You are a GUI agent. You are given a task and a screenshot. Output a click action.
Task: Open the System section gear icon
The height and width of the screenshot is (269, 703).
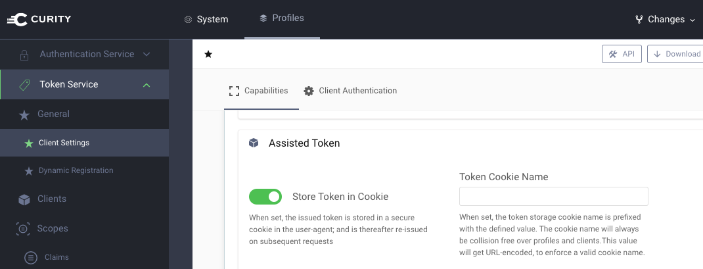tap(189, 20)
